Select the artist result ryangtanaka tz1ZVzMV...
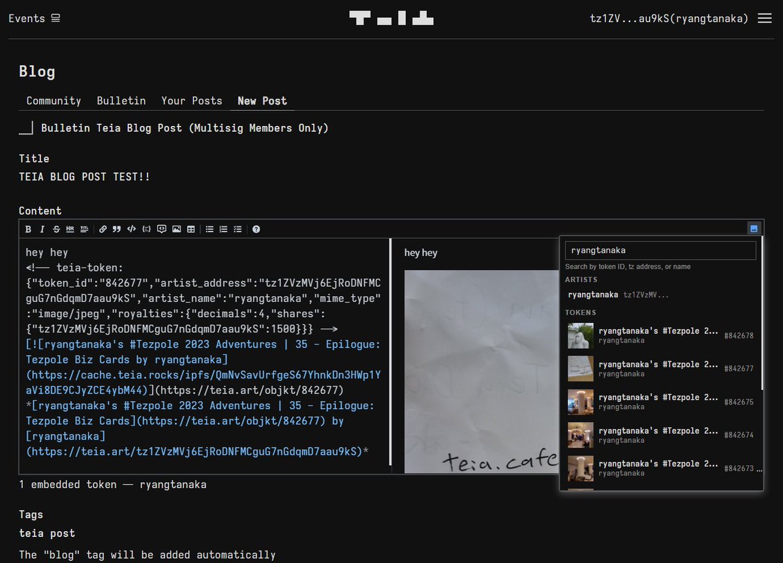 pos(662,295)
